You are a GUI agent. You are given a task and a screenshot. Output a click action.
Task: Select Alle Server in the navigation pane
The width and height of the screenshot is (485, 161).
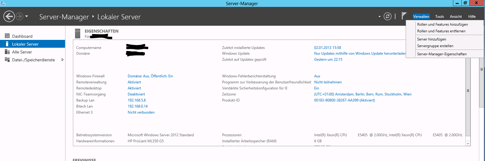pos(33,52)
